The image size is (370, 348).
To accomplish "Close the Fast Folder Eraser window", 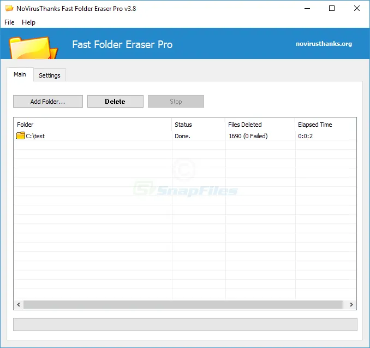I will click(356, 9).
